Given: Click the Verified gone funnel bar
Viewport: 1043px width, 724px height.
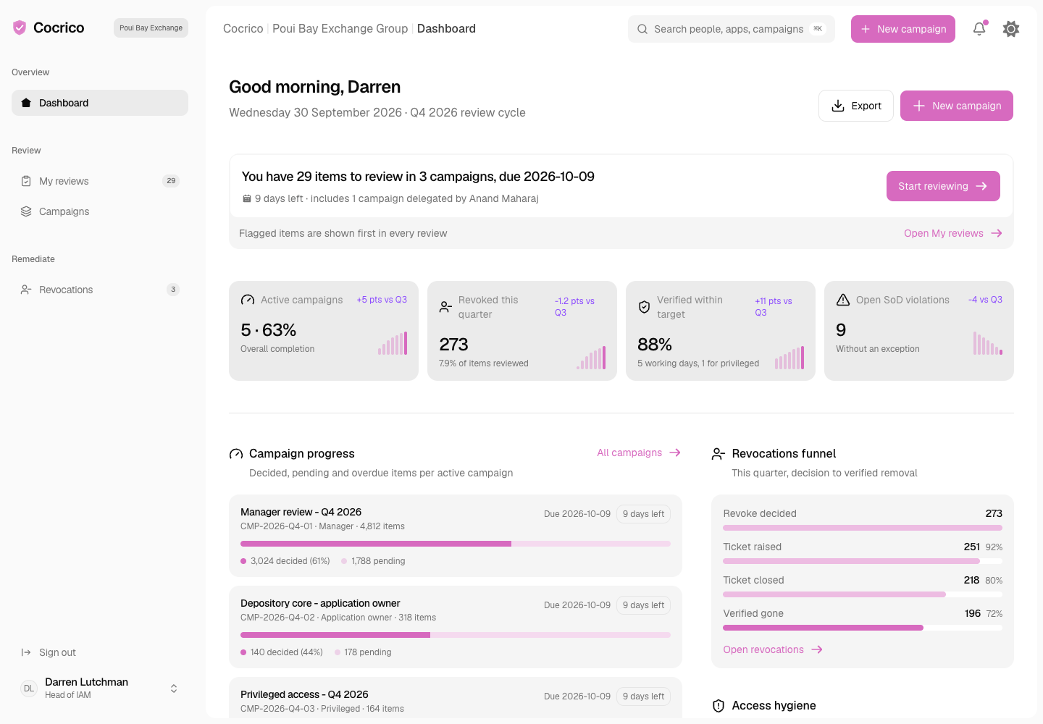Looking at the screenshot, I should pos(863,628).
